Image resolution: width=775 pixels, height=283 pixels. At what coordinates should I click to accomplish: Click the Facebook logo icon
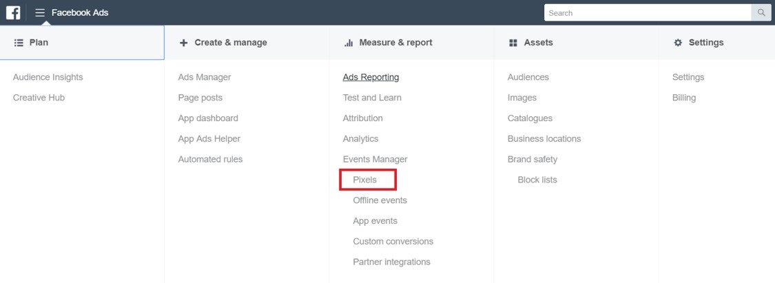click(x=13, y=13)
